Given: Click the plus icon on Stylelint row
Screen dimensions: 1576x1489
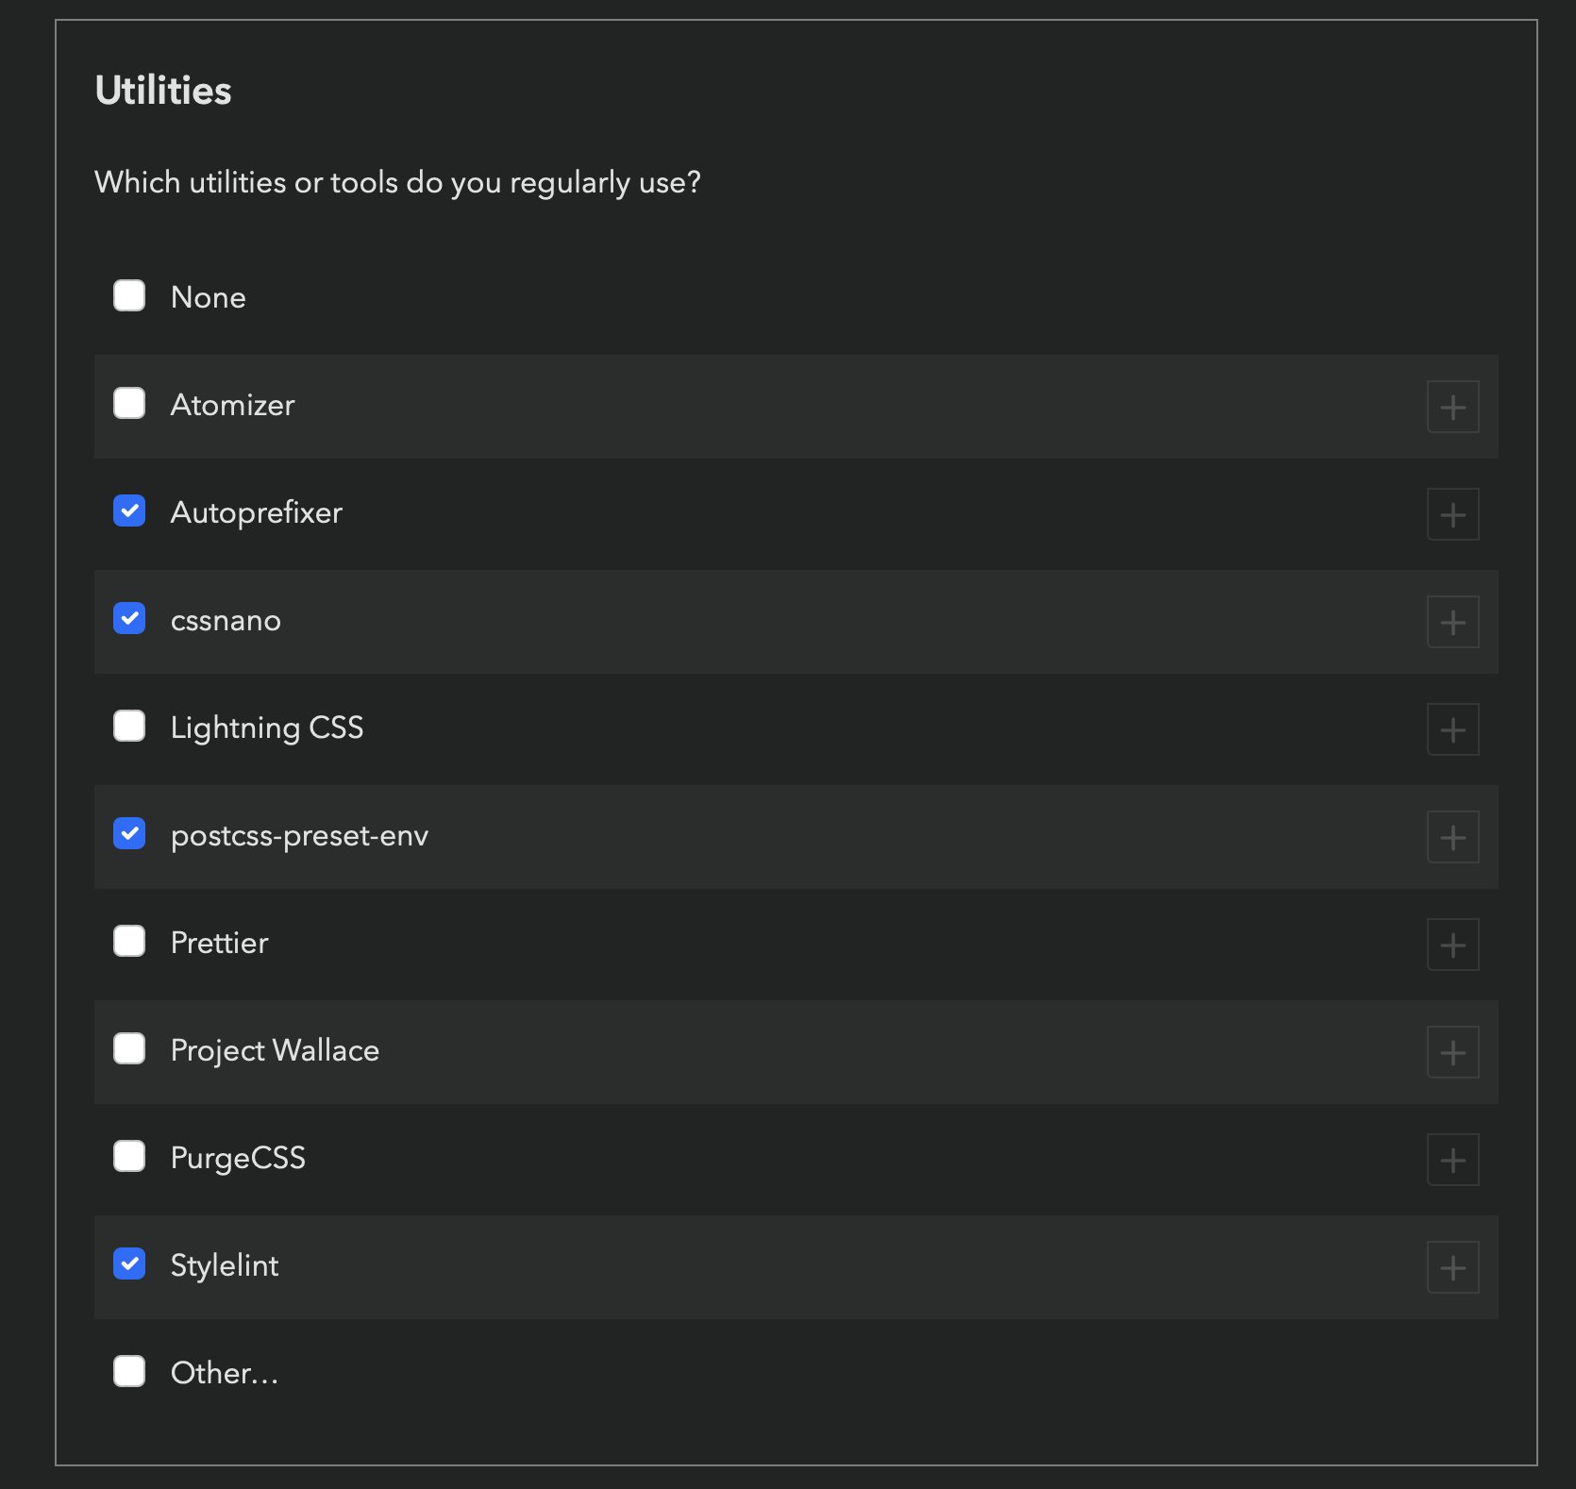Looking at the screenshot, I should [x=1452, y=1268].
